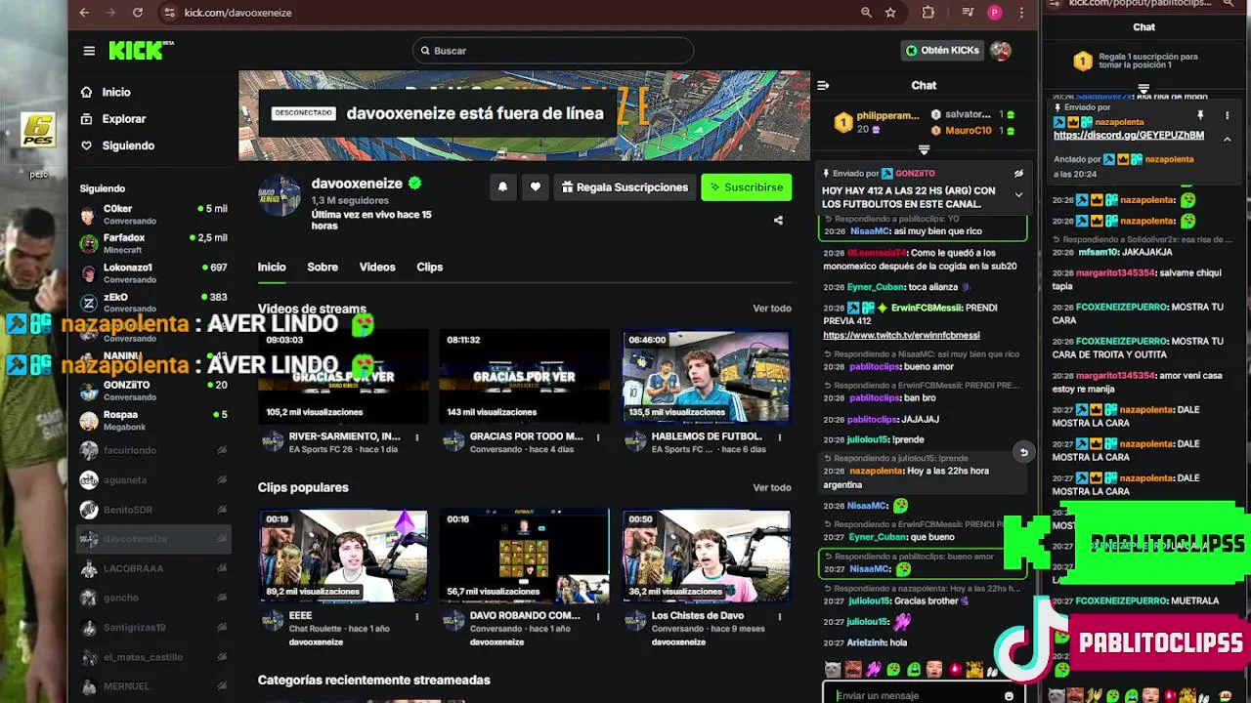Click the green Suscribirse button
The image size is (1251, 703).
click(746, 187)
